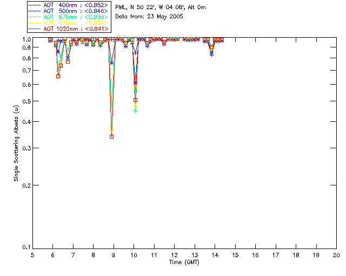The width and height of the screenshot is (346, 276).
Task: Click the blue asterisk near 0.76 at 9 GMT
Action: tap(112, 63)
